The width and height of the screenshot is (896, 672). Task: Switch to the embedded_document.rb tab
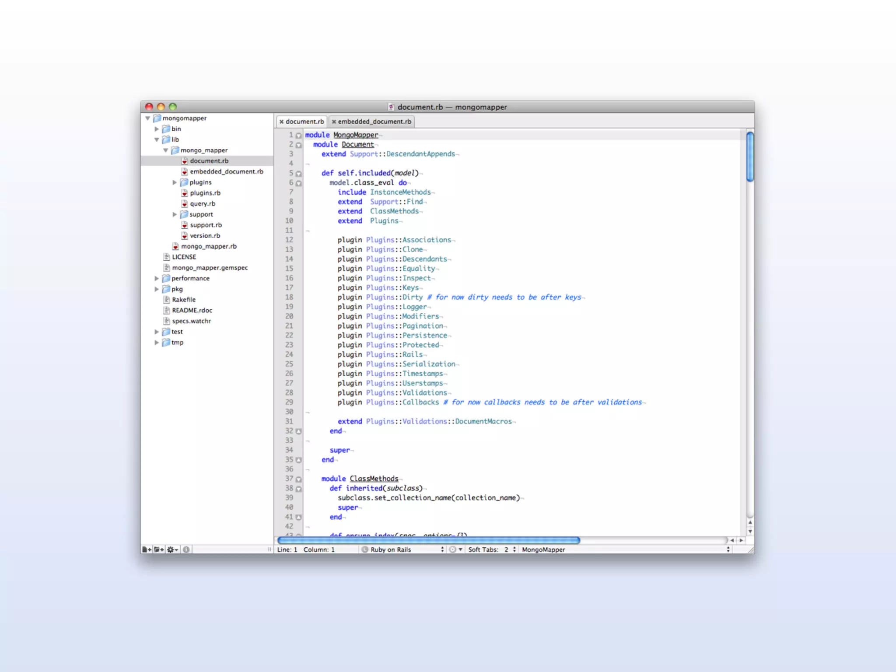[374, 122]
